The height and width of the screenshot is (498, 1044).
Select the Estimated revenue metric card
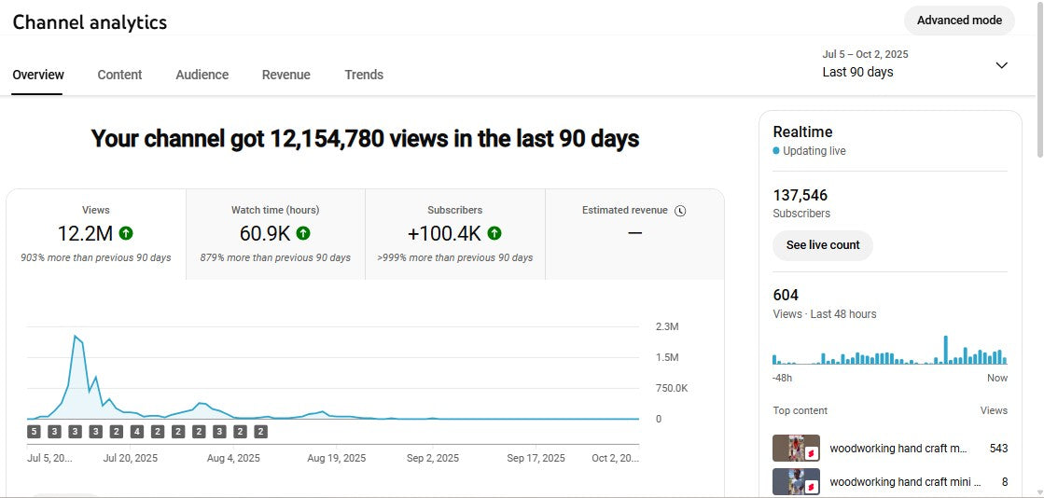634,234
